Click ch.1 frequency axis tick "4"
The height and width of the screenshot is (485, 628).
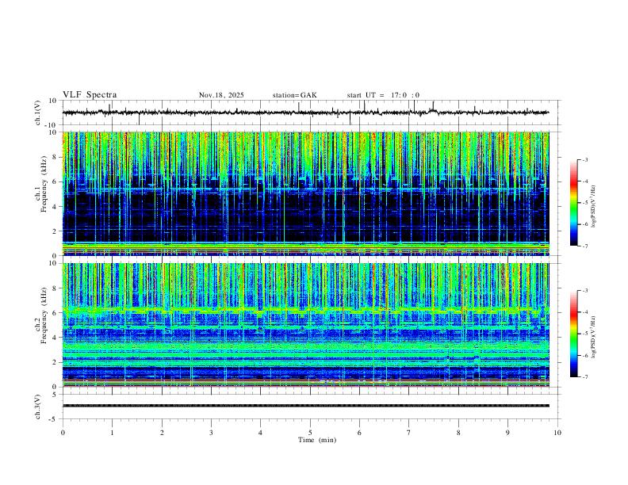pos(55,207)
